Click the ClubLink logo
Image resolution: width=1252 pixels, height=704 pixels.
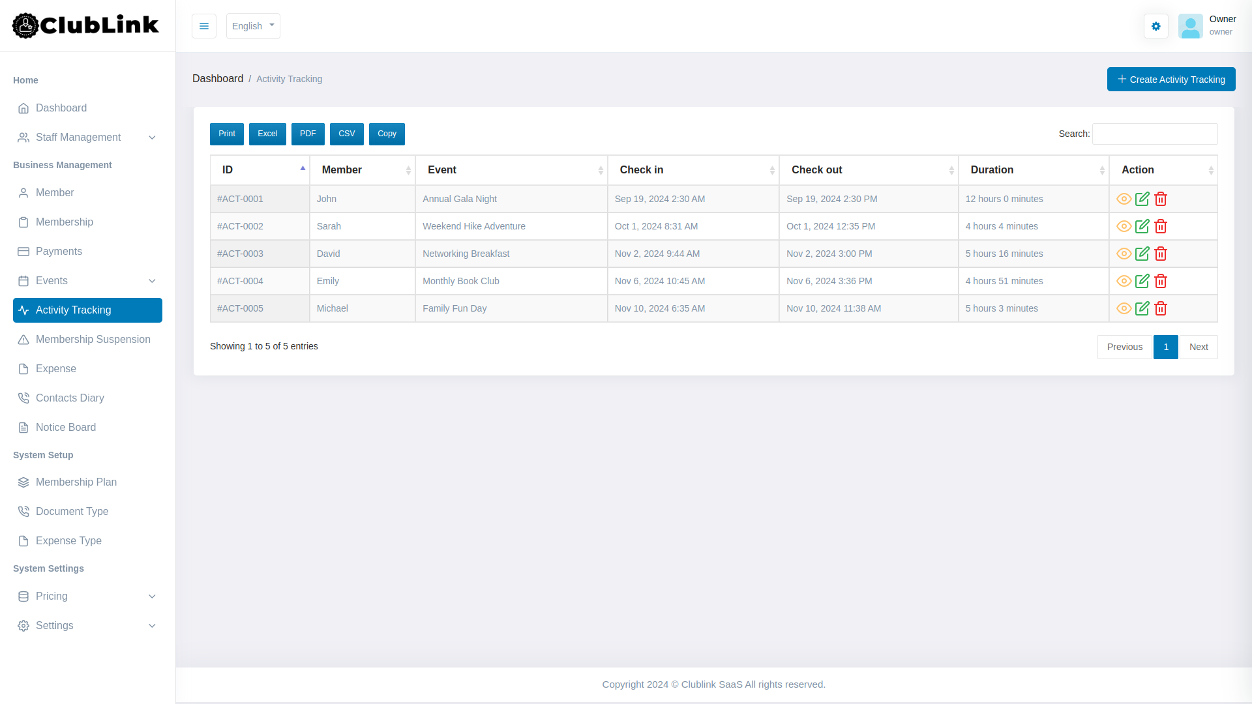85,25
